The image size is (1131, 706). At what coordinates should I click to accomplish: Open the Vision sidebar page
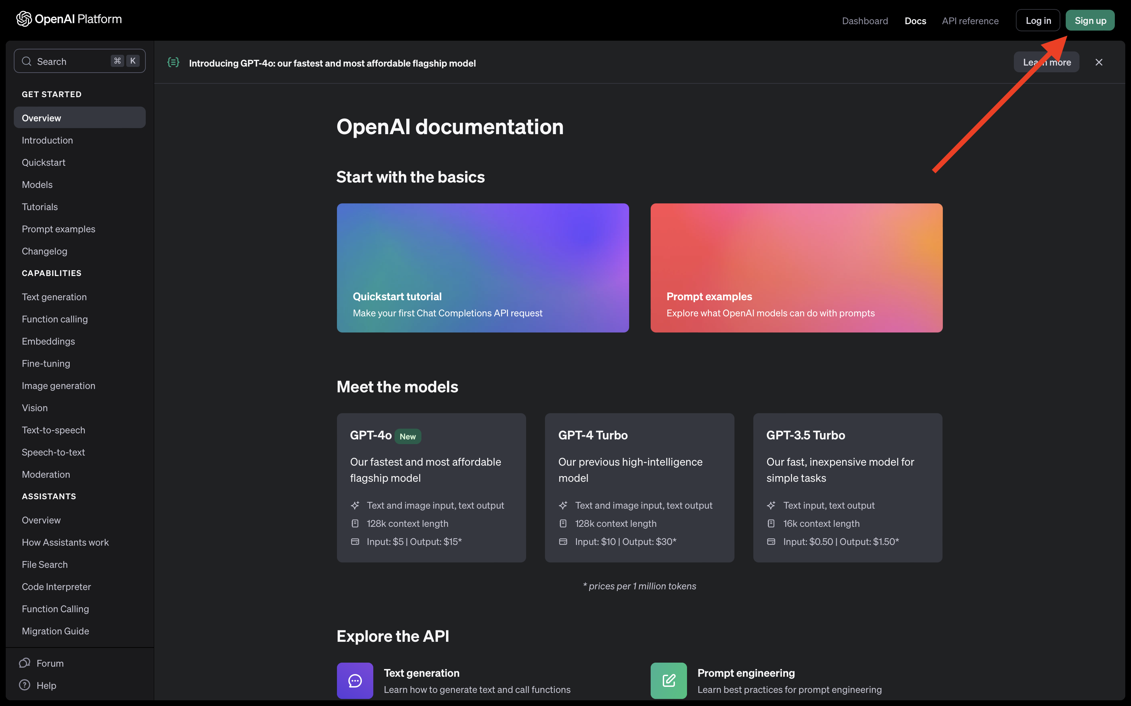[x=79, y=407]
